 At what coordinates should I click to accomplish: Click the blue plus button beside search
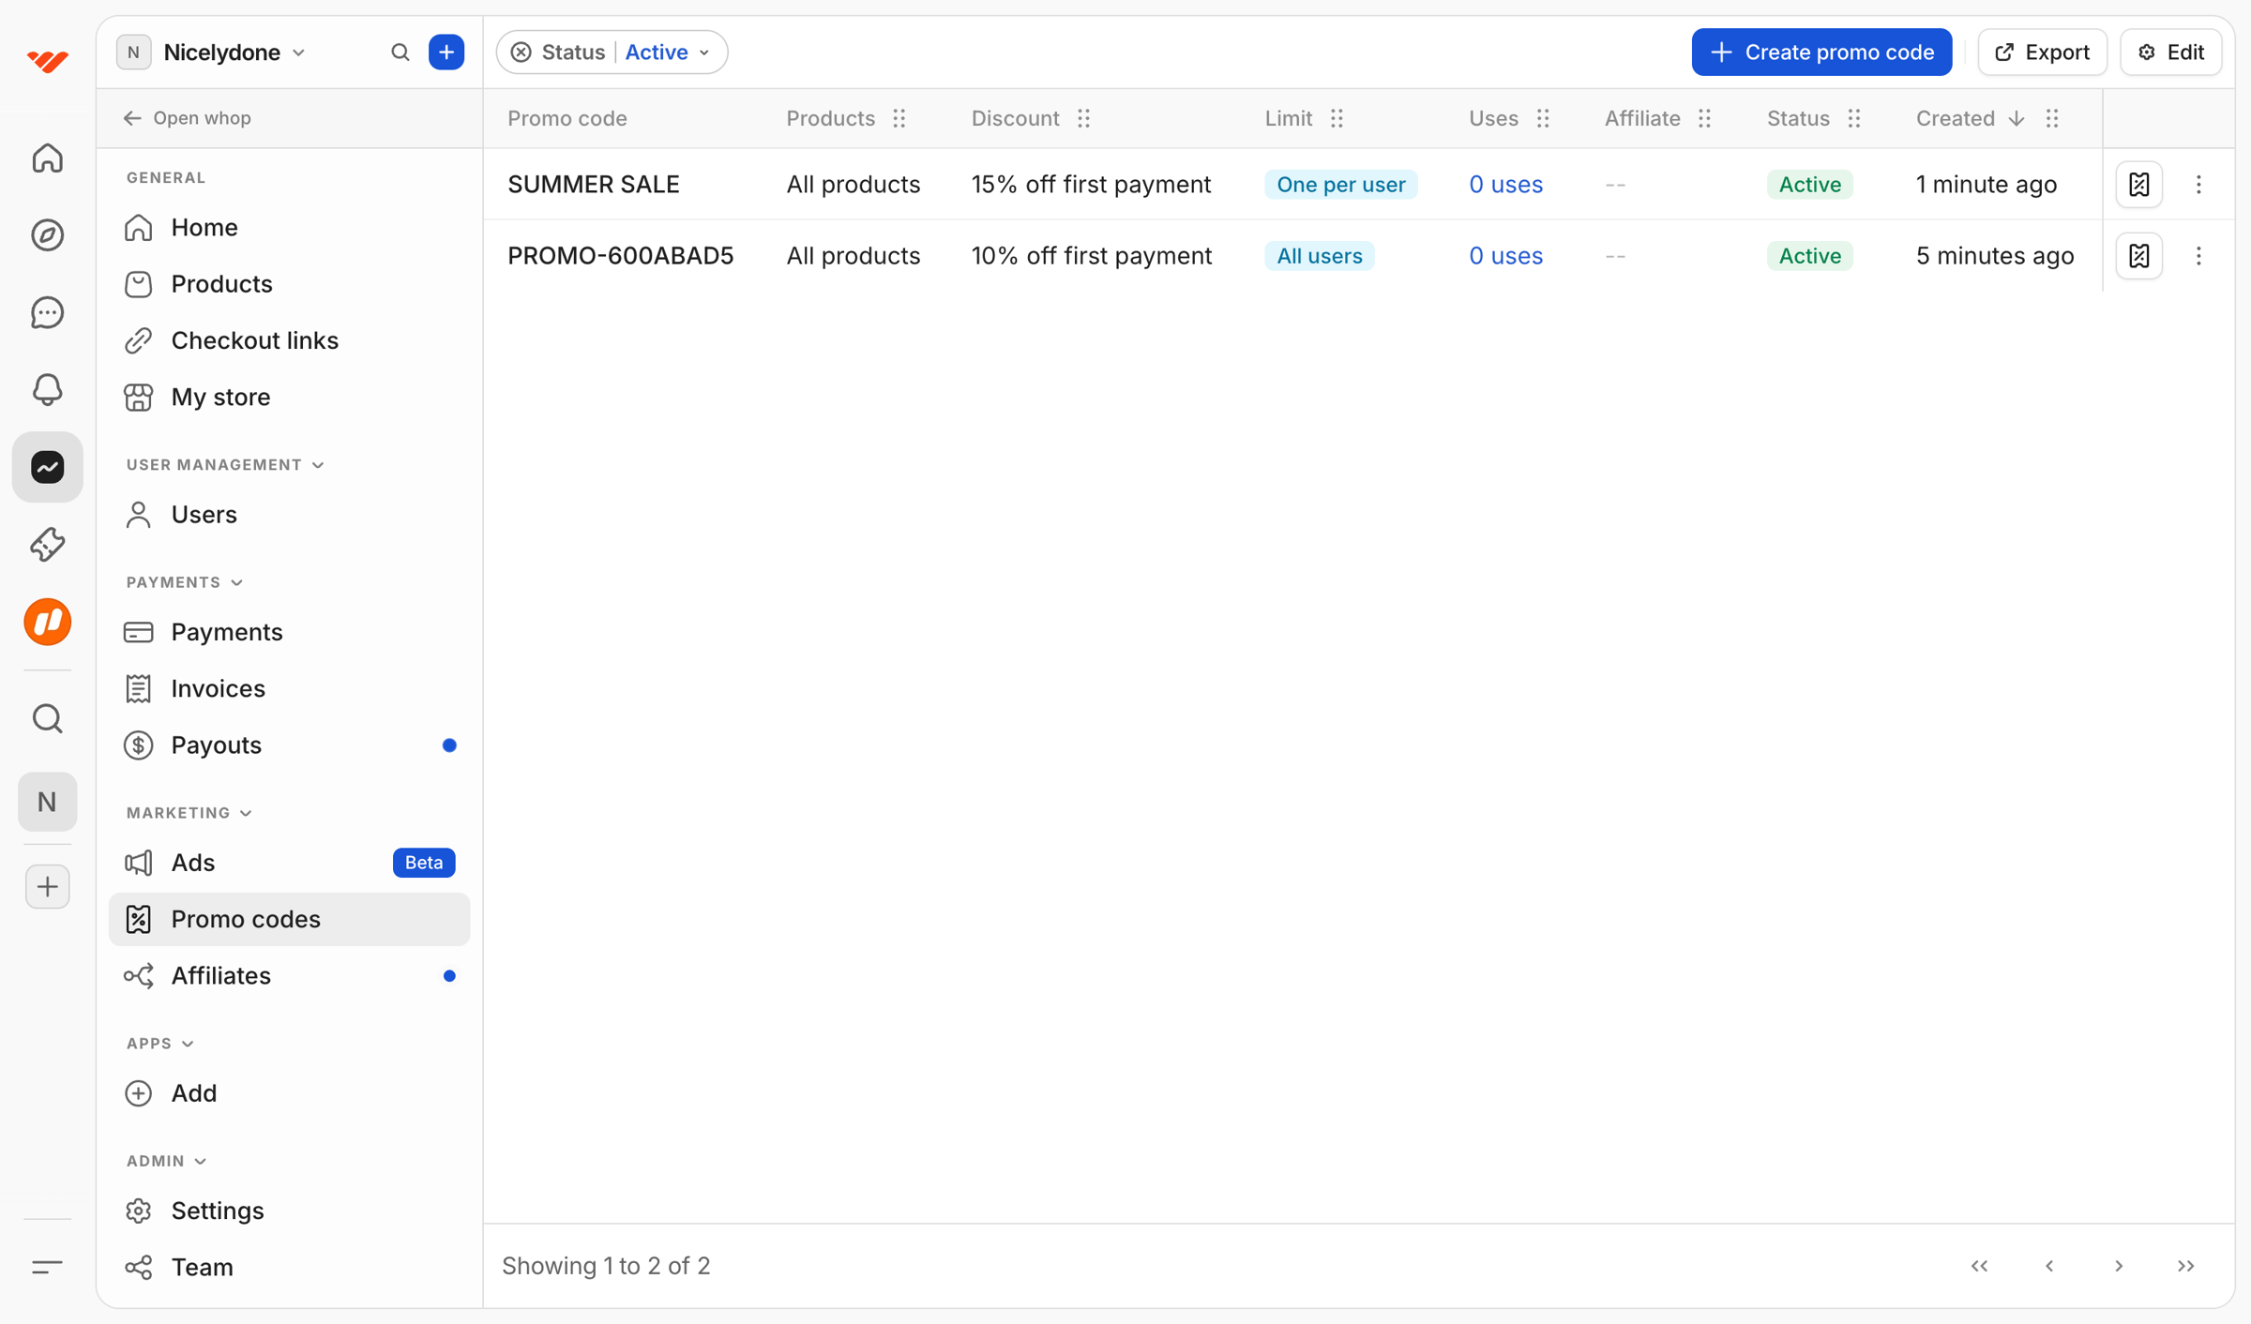coord(446,53)
